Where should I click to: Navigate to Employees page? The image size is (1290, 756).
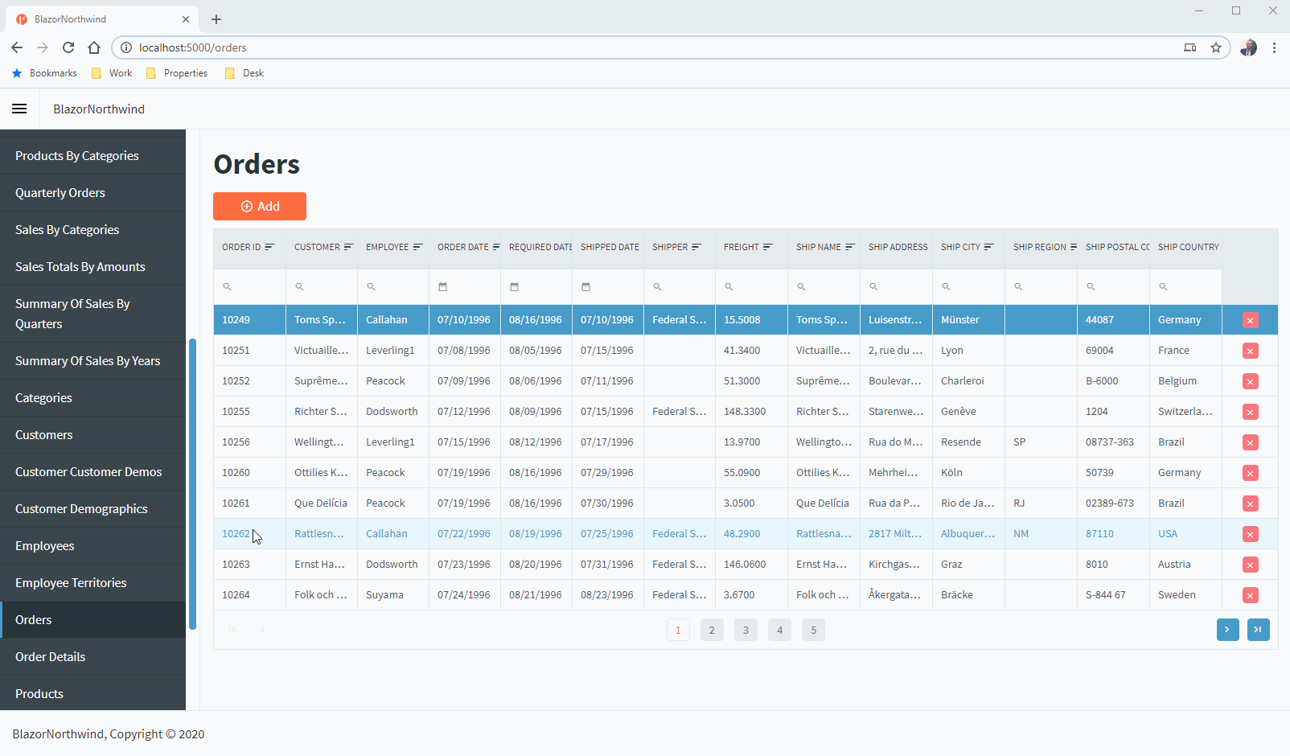[93, 546]
